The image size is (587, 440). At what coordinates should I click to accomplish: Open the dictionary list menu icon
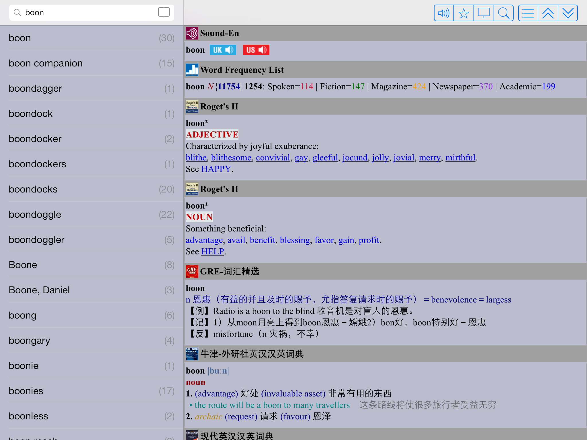click(528, 13)
